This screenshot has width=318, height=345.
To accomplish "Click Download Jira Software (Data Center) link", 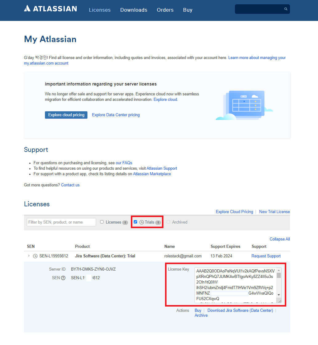I will pos(240,311).
